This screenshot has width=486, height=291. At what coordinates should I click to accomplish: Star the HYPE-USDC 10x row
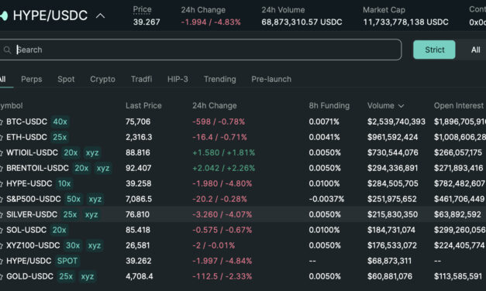pos(2,183)
